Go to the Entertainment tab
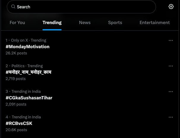Viewport: 180px width, 138px height. pos(155,23)
